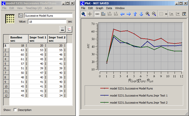Select the Baseline column header
This screenshot has width=189, height=116.
tap(19, 39)
